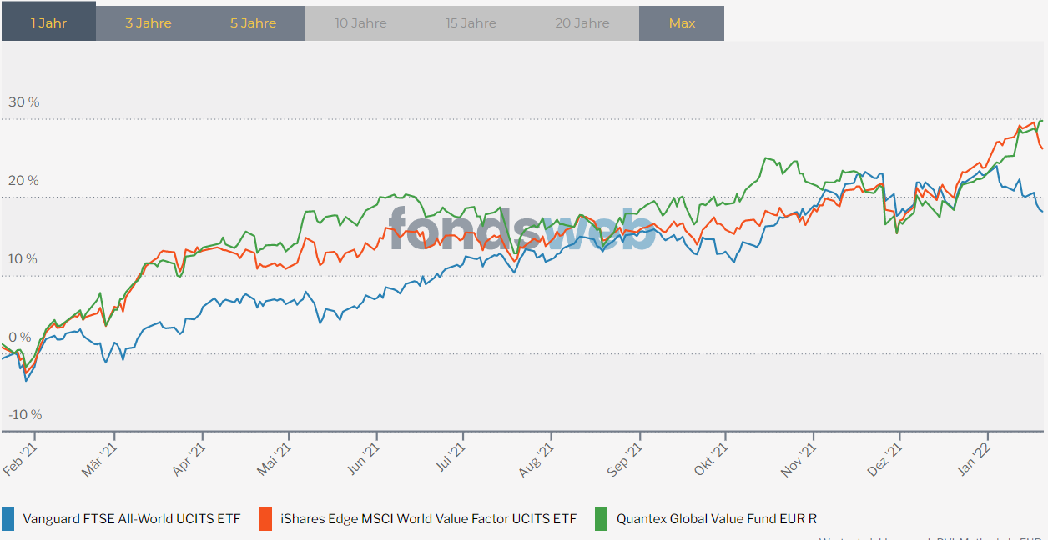Click the Okt '21 x-axis label
The image size is (1048, 540).
coord(712,458)
